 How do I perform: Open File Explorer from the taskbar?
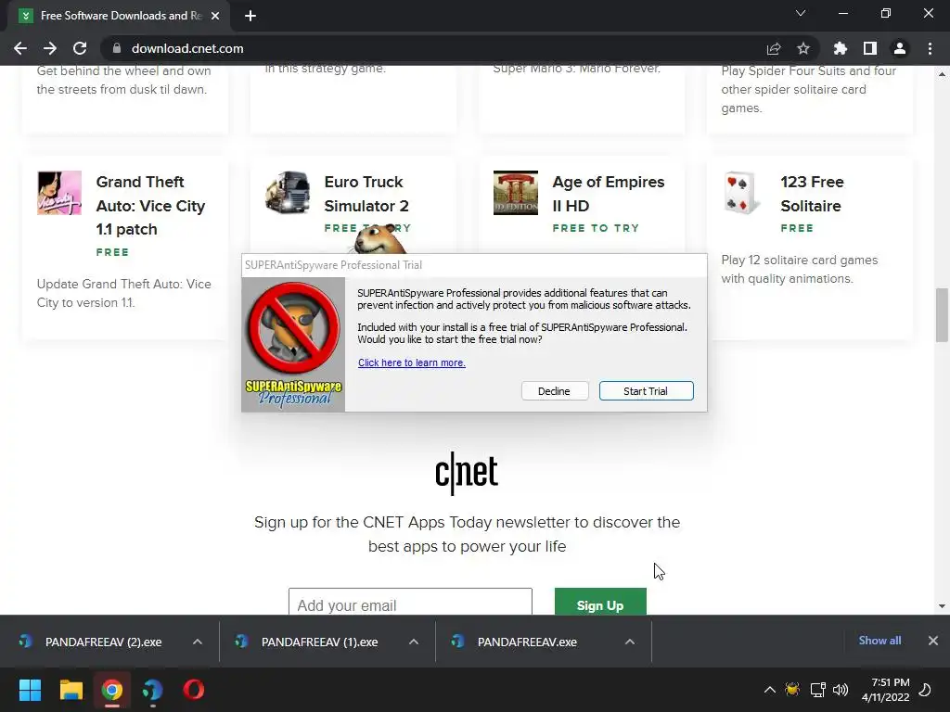click(x=71, y=690)
